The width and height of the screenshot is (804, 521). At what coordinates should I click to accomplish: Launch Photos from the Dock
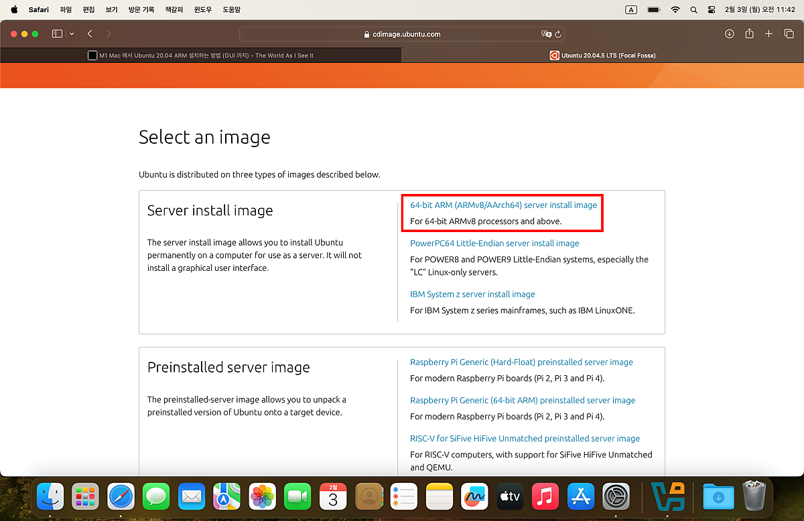click(x=262, y=496)
